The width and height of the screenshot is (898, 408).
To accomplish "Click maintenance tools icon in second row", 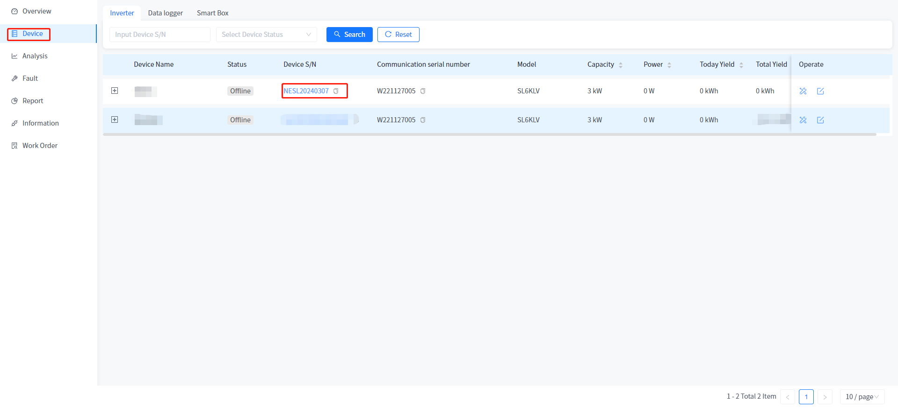I will coord(803,120).
